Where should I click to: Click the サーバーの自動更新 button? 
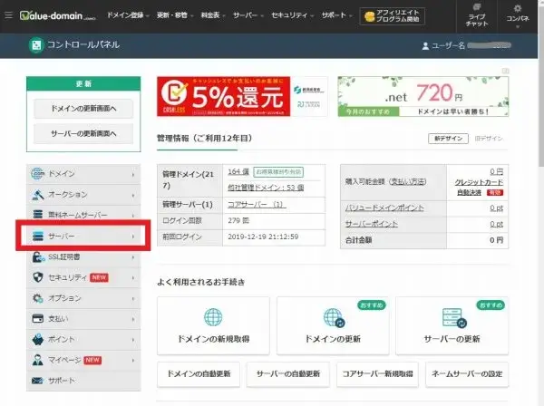[288, 374]
